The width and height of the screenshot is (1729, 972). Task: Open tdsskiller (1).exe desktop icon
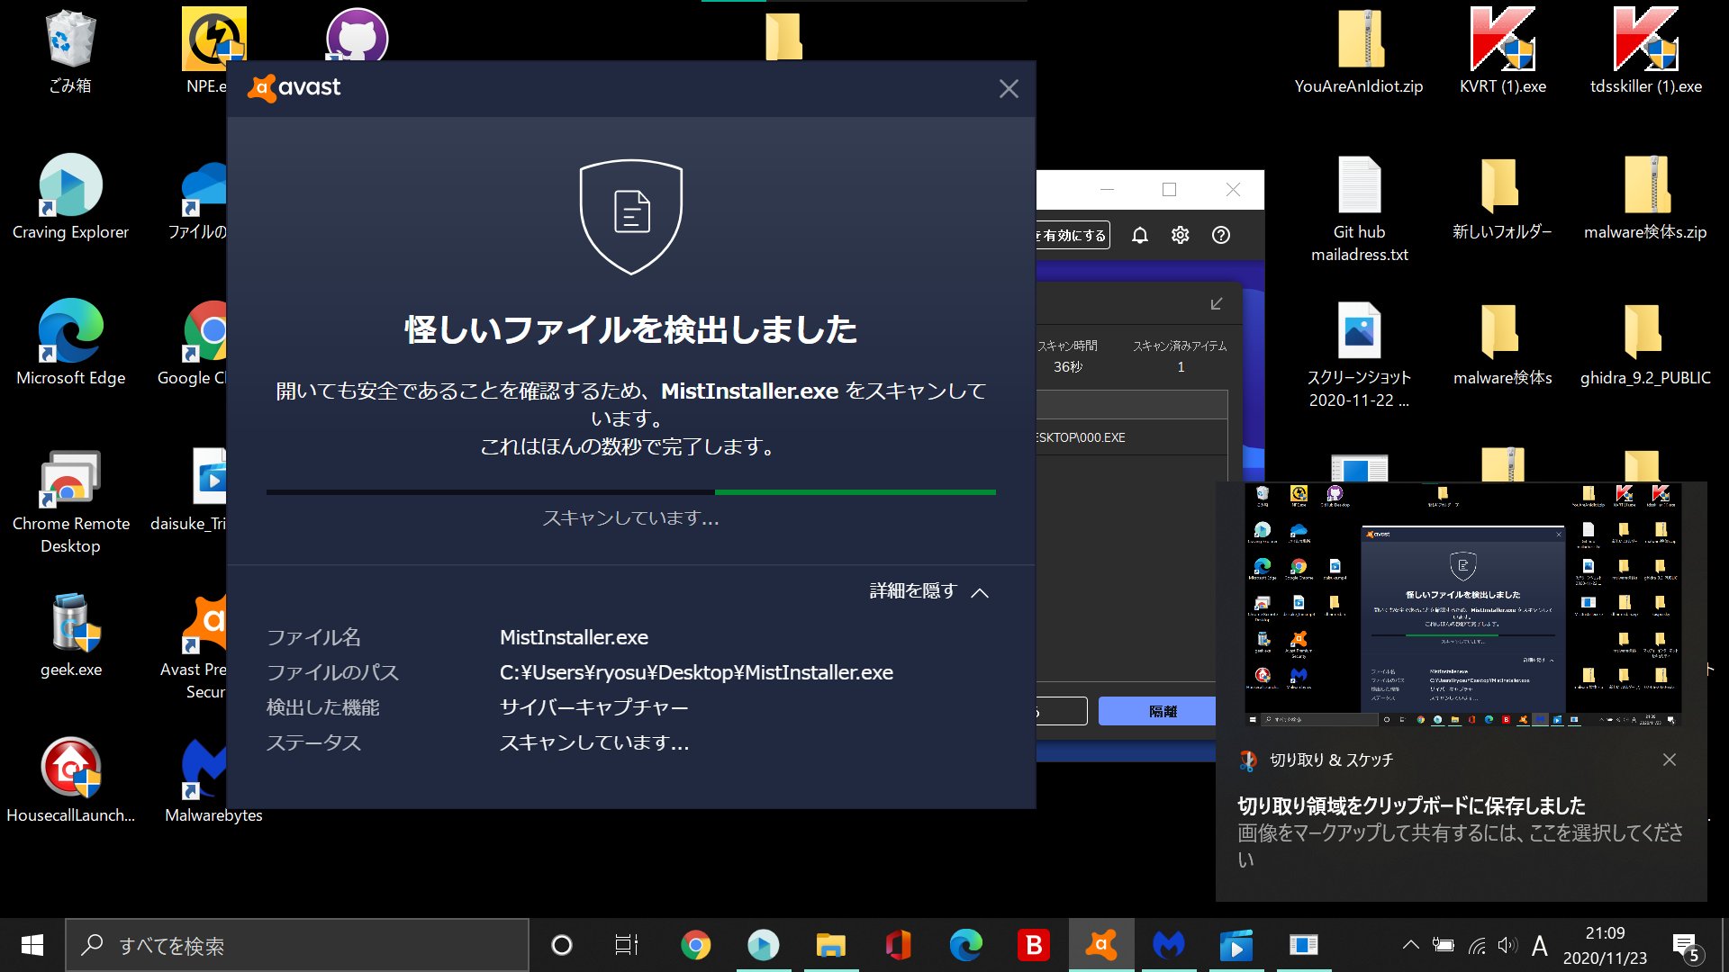point(1645,52)
